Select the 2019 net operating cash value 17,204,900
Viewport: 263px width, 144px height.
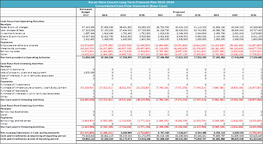[x=125, y=57]
